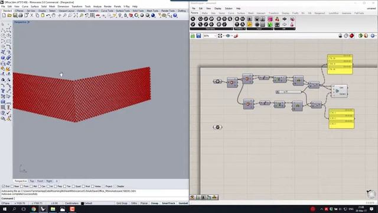Switch to the Curve Tools toolbar tab
Screen dimensions: 378x213
coord(107,11)
